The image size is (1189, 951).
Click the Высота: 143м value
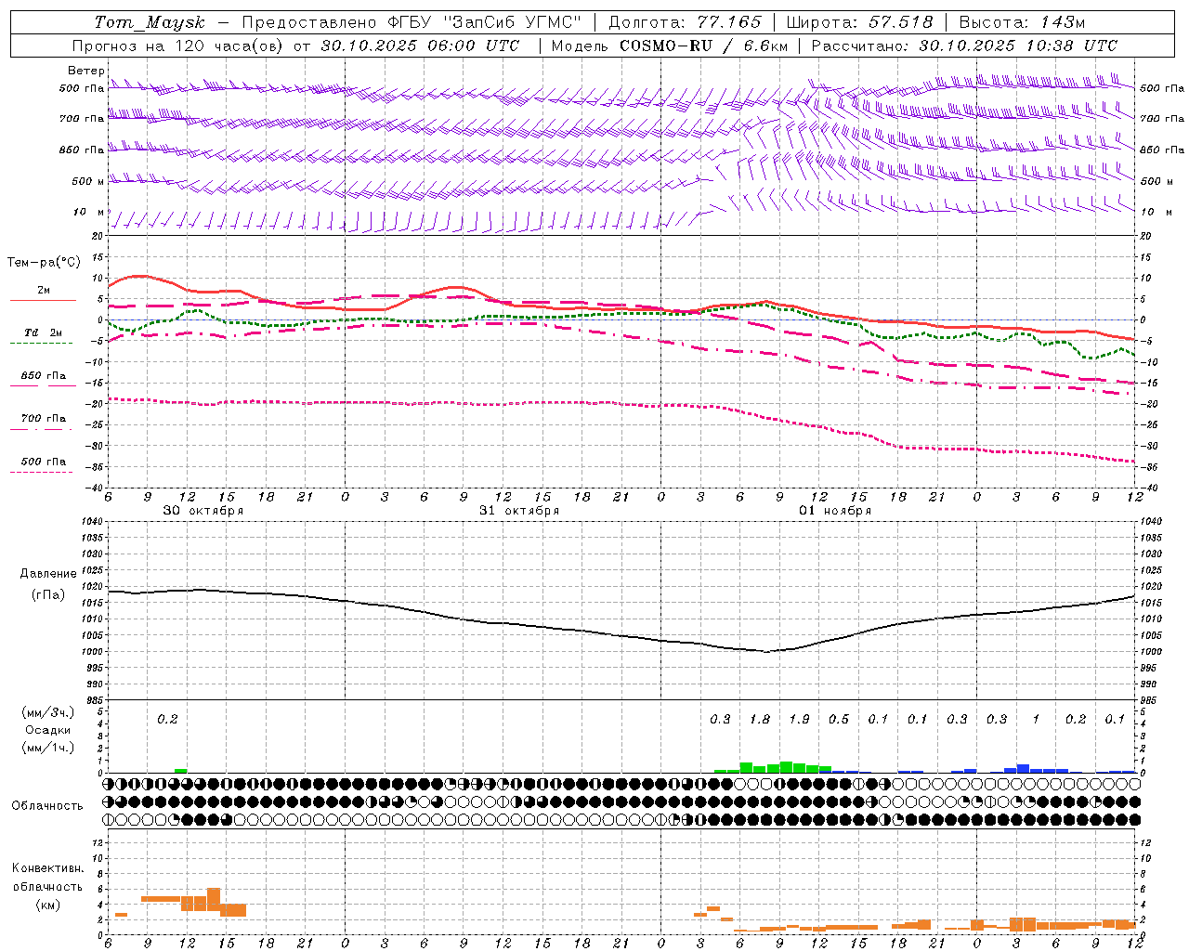click(x=1022, y=22)
